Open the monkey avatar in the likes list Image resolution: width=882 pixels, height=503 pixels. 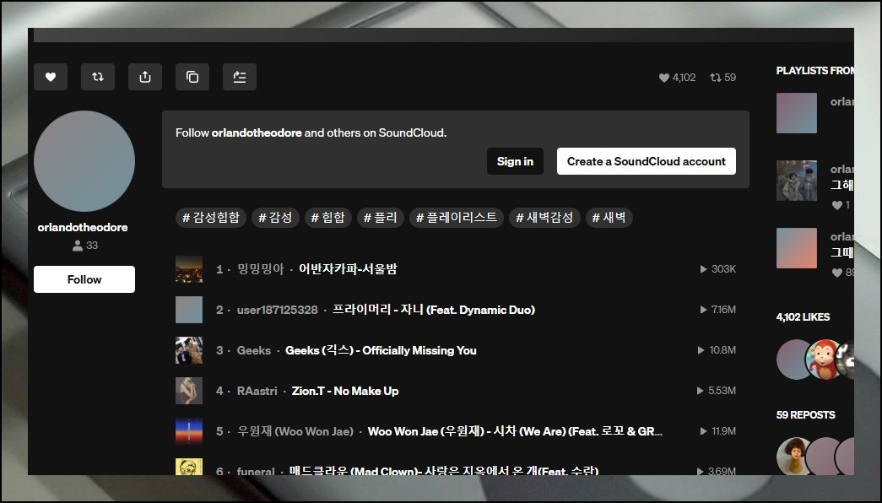pos(824,360)
